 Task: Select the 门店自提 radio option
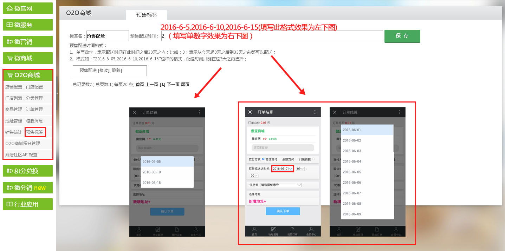(x=297, y=159)
